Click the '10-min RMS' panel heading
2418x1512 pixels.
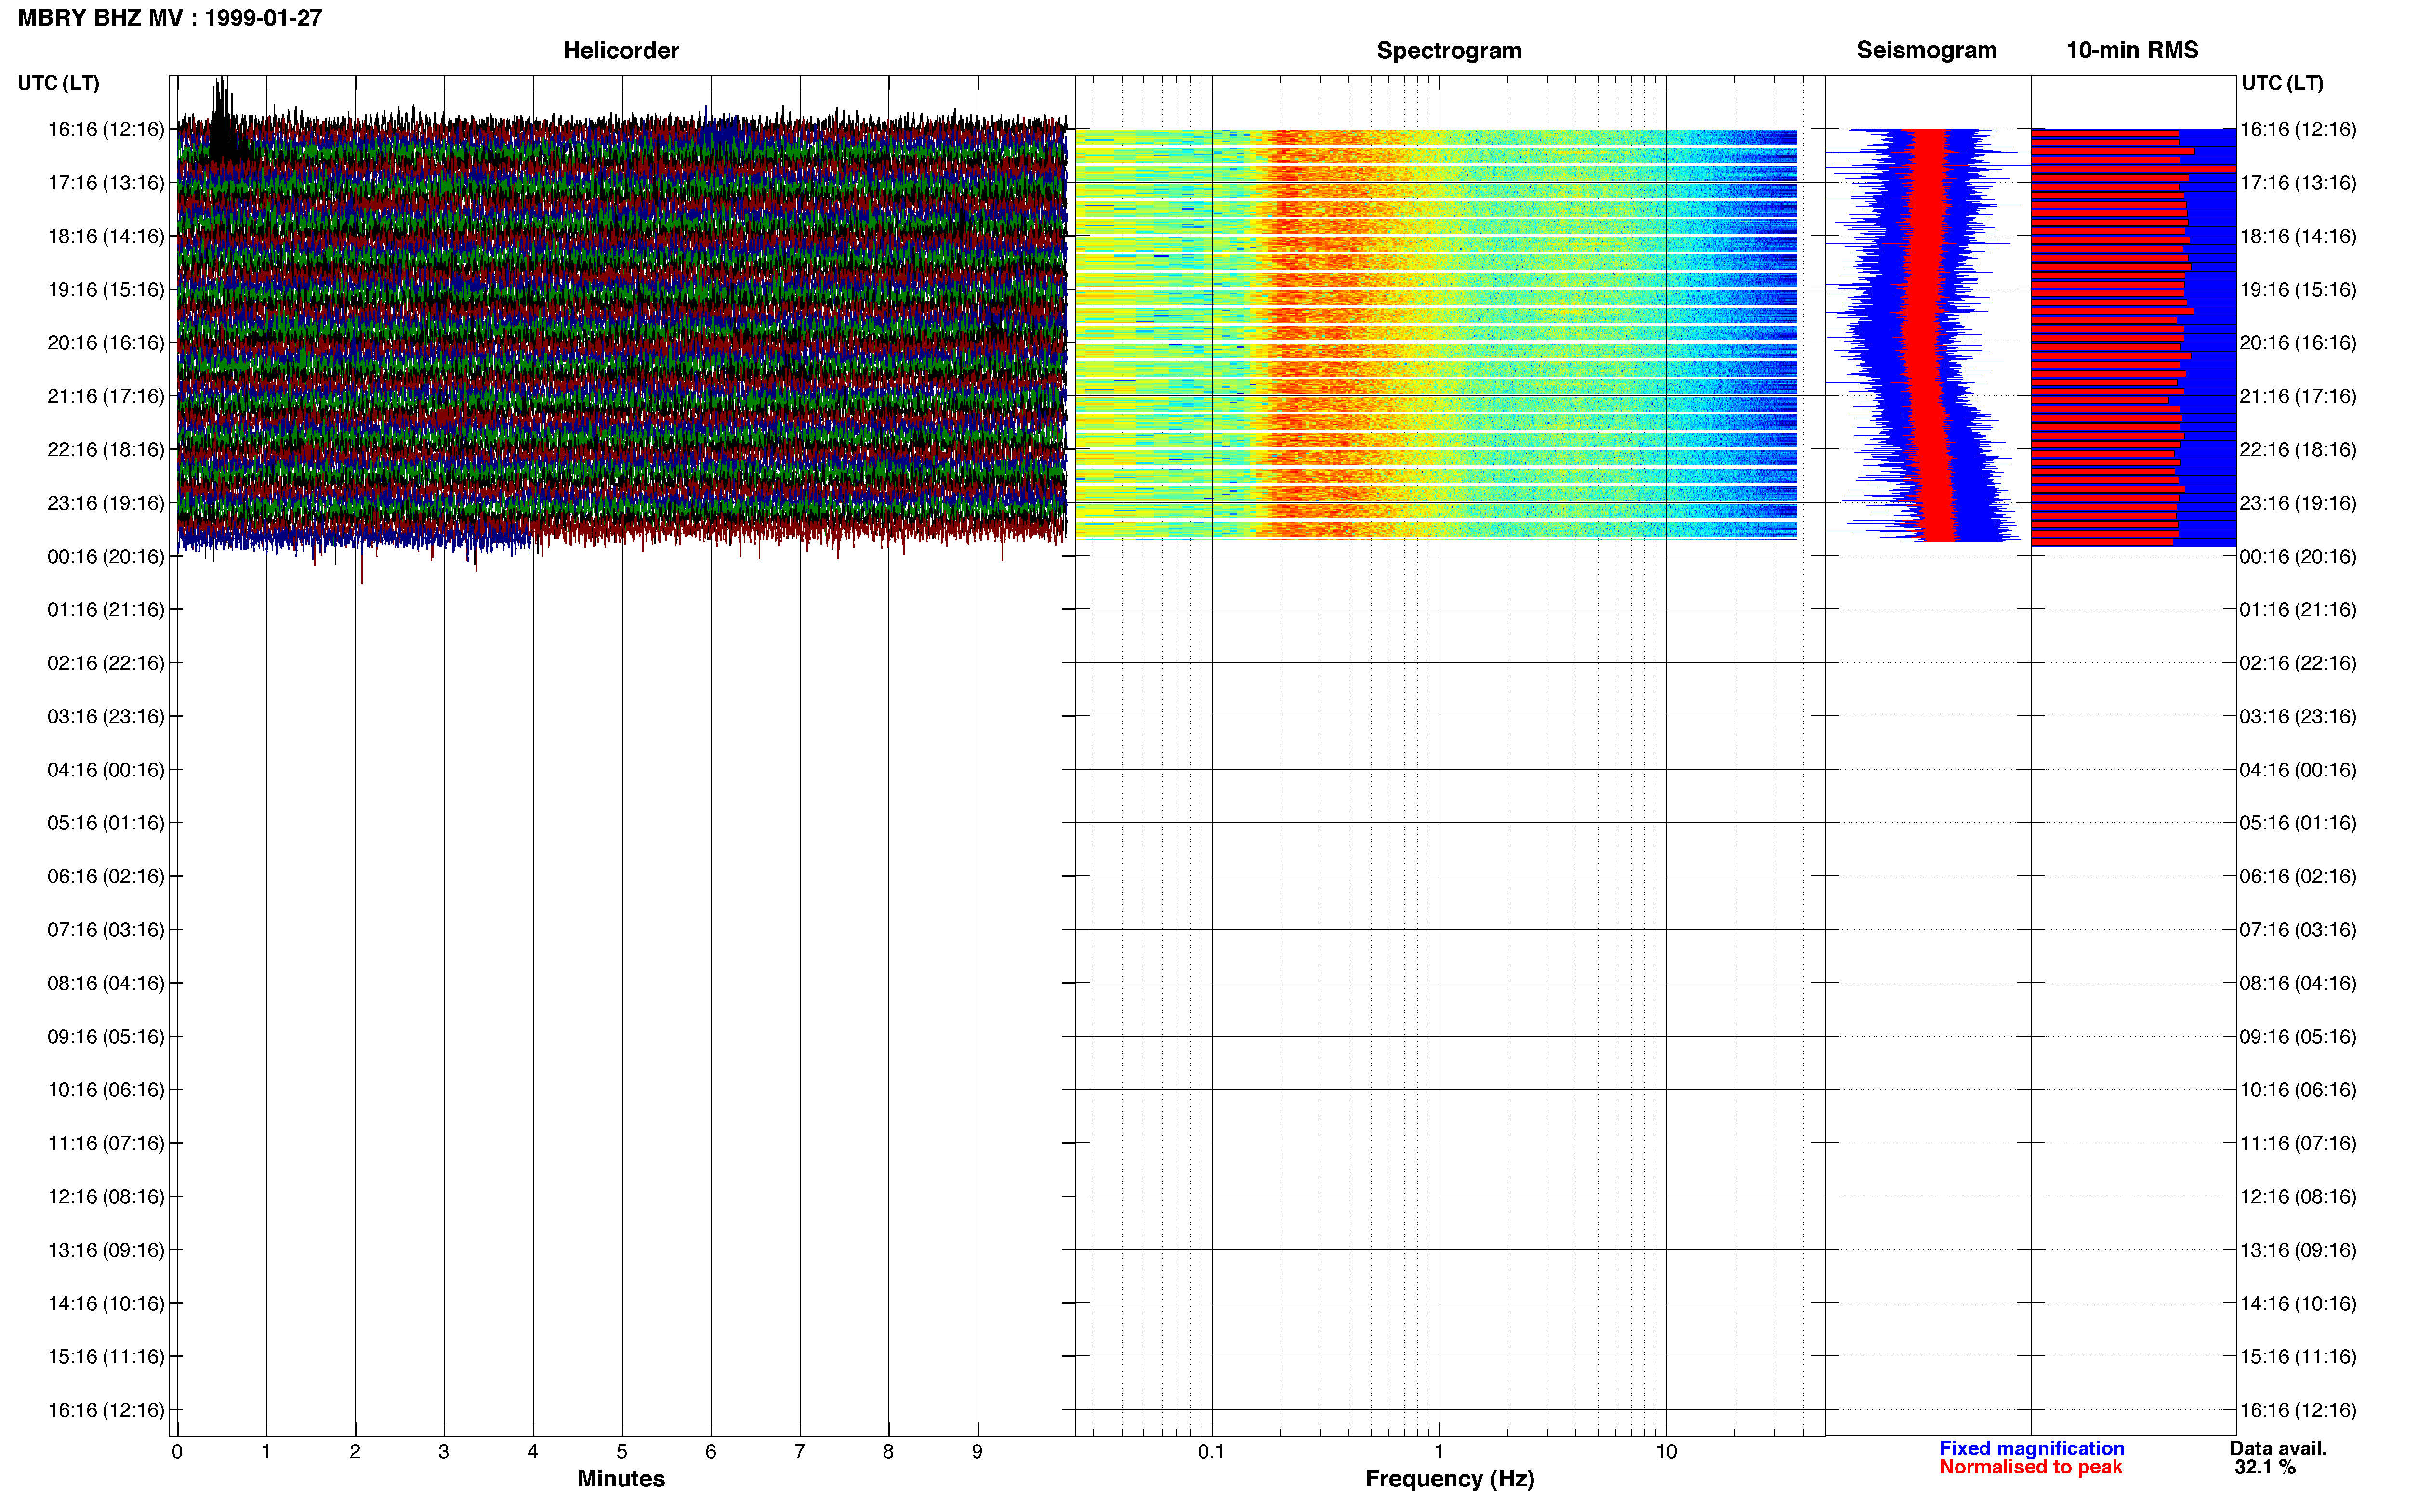tap(2132, 50)
